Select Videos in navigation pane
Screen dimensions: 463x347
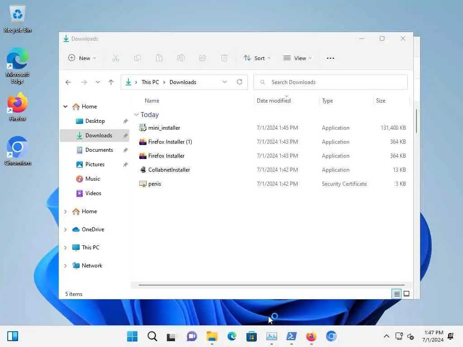[94, 193]
